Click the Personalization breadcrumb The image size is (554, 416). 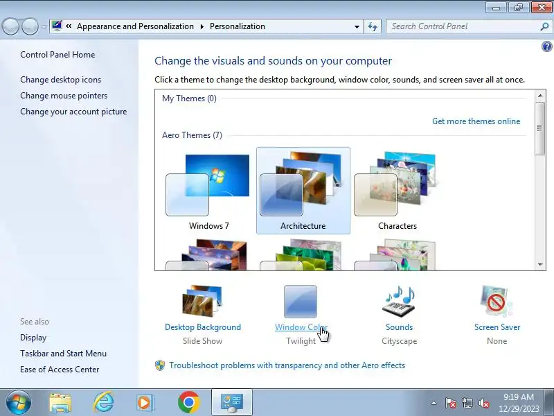[238, 26]
